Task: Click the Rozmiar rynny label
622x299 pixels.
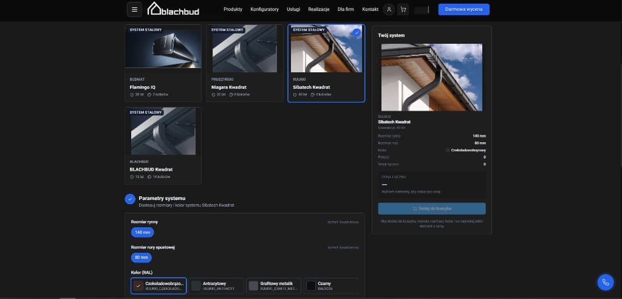Action: pos(145,222)
